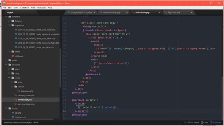224x126 pixels.
Task: Change Blade grammar in status bar
Action: coord(197,122)
